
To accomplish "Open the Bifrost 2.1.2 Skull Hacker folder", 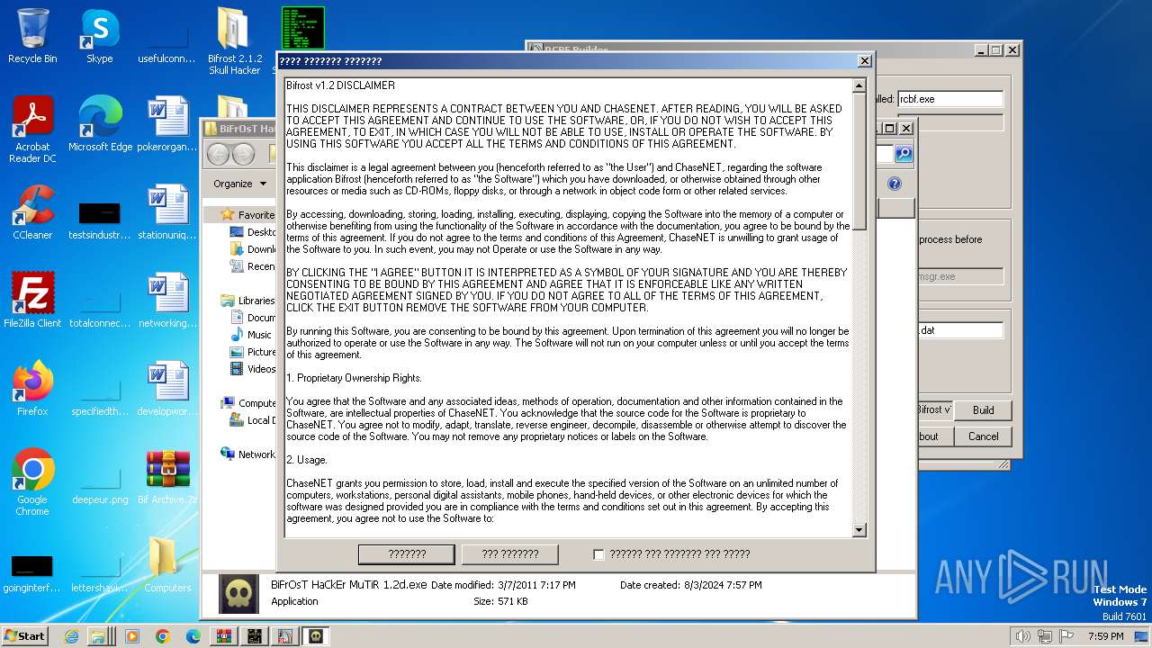I will pyautogui.click(x=234, y=41).
